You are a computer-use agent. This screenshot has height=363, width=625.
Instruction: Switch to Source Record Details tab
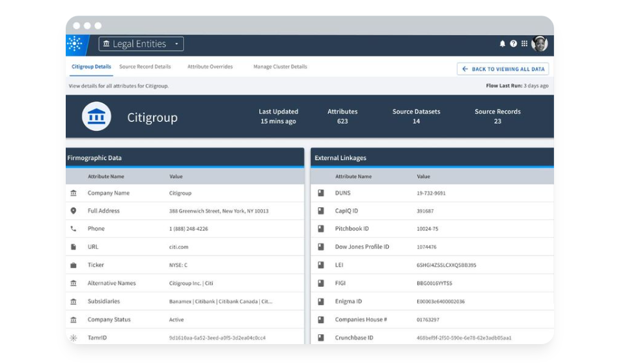coord(145,66)
